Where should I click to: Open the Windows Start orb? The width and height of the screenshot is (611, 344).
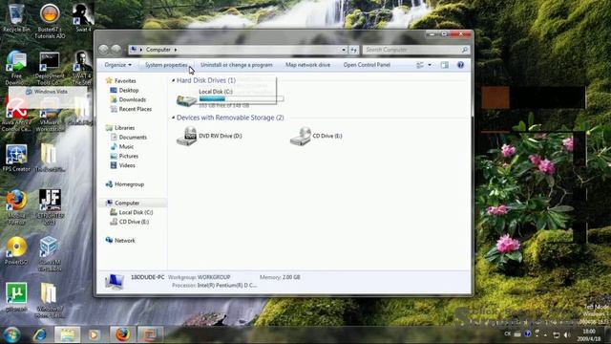[x=11, y=334]
